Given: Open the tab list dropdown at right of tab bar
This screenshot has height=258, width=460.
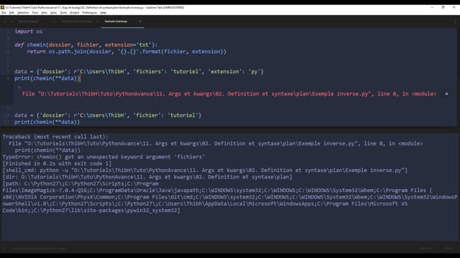Looking at the screenshot, I should tap(455, 21).
